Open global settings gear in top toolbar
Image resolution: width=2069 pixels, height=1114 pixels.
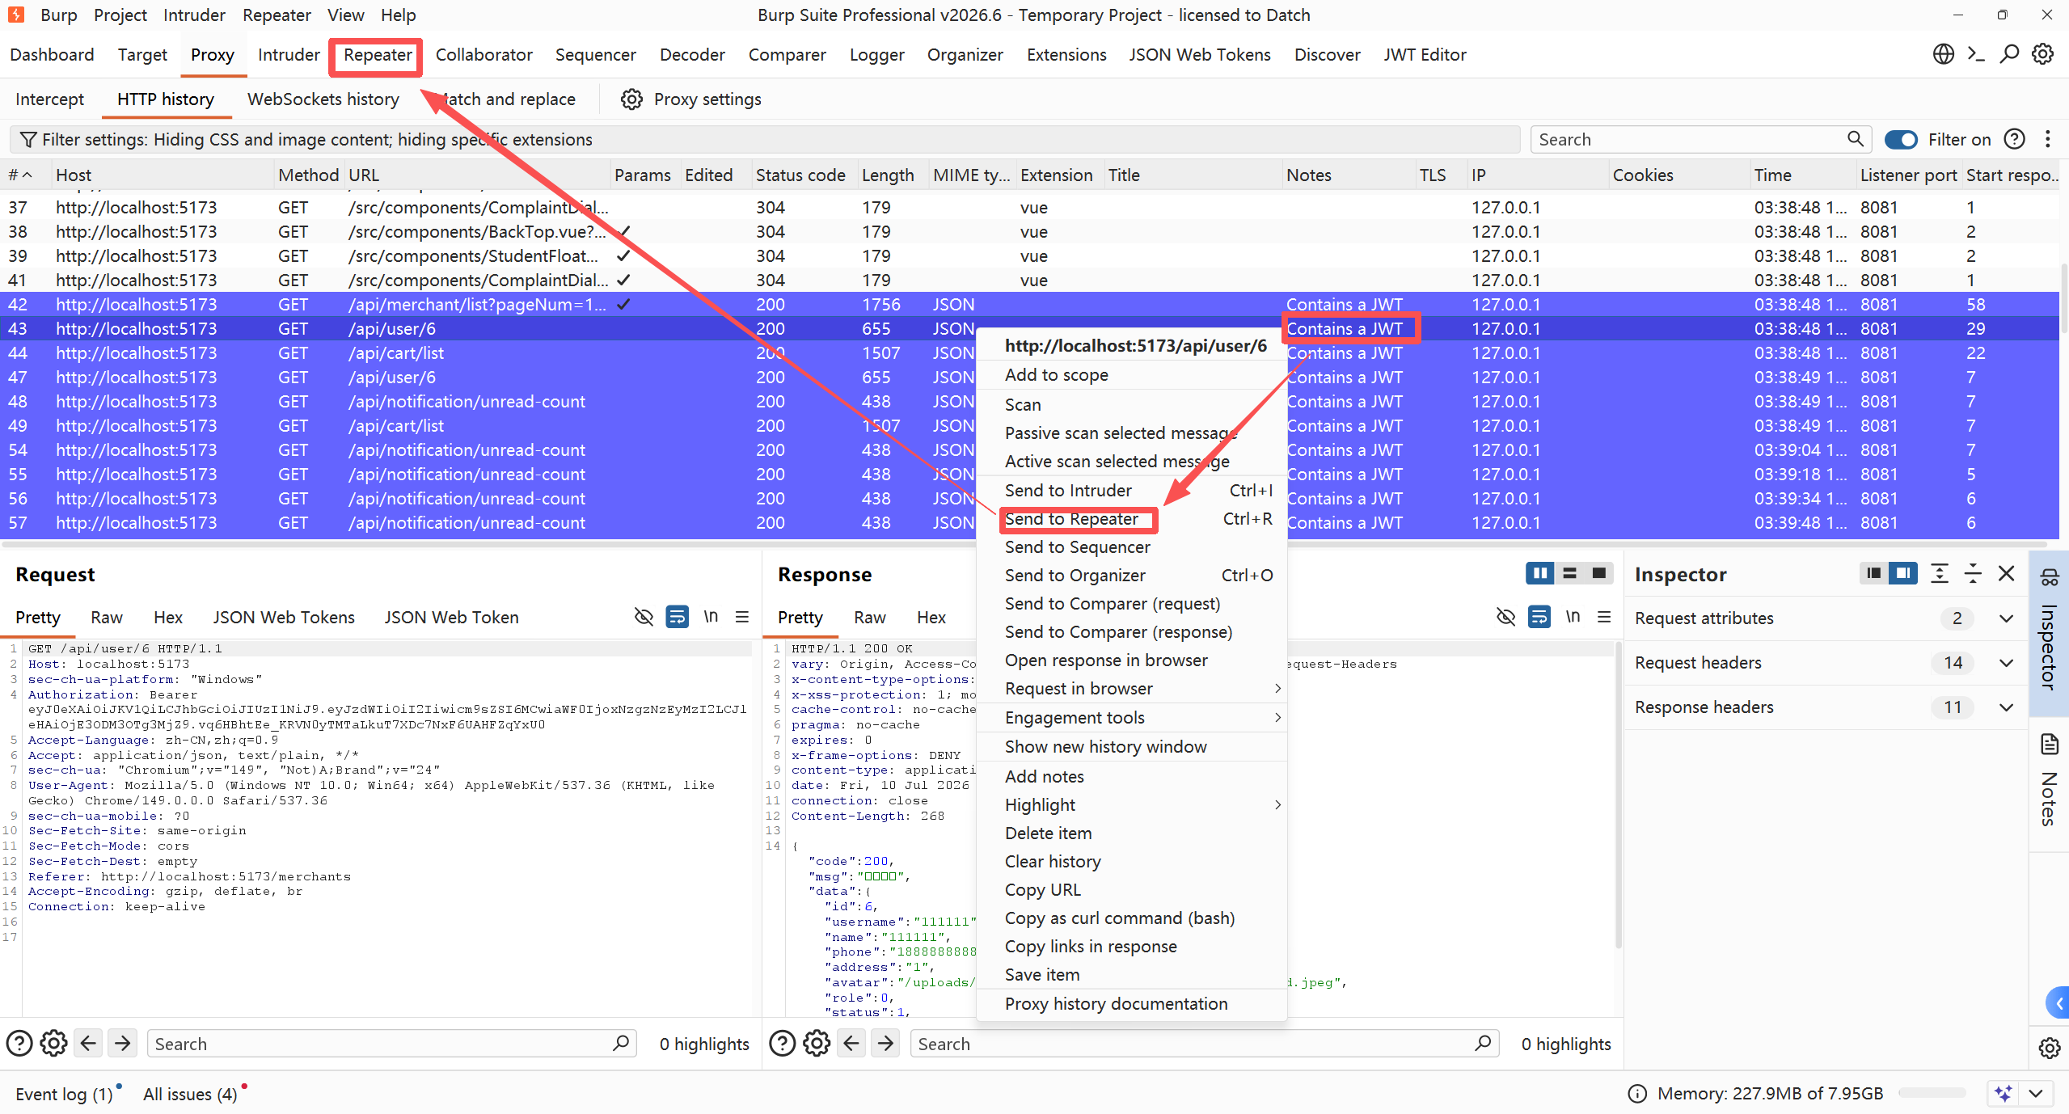(x=2043, y=54)
